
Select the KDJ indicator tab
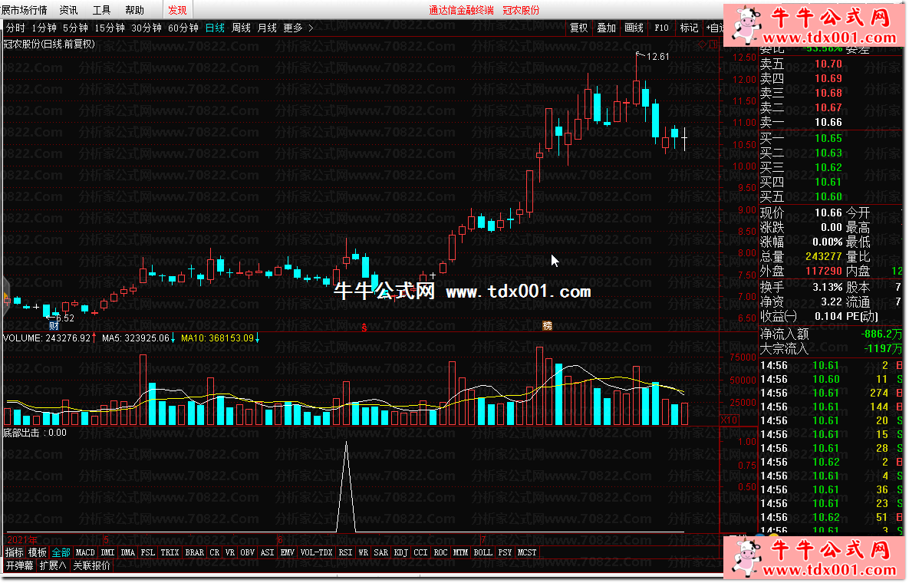point(400,552)
